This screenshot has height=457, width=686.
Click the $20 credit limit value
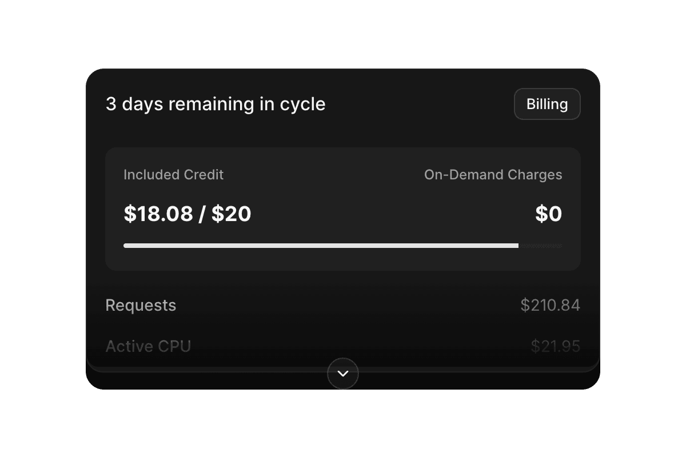coord(232,214)
